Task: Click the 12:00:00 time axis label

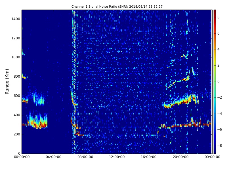Action: [x=117, y=157]
